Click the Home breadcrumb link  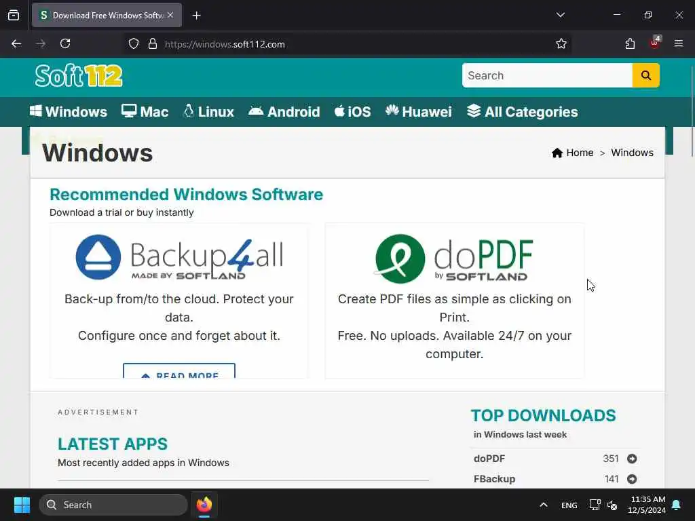(x=572, y=153)
